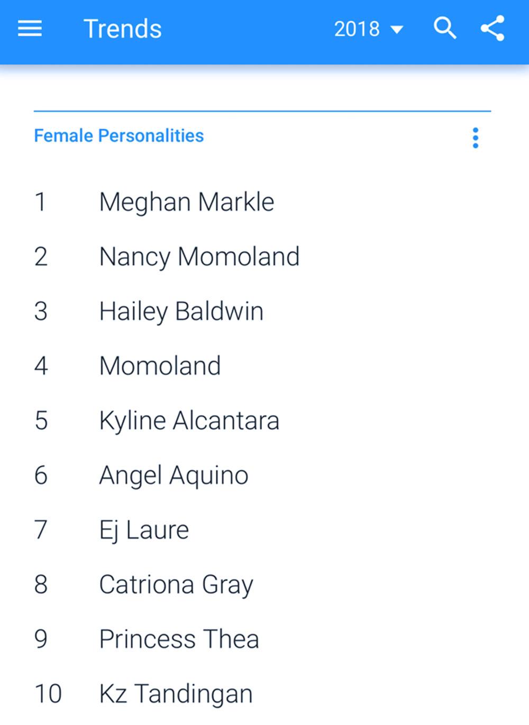Screen dimensions: 529x725
Task: Select the Female Personalities heading
Action: pyautogui.click(x=118, y=136)
